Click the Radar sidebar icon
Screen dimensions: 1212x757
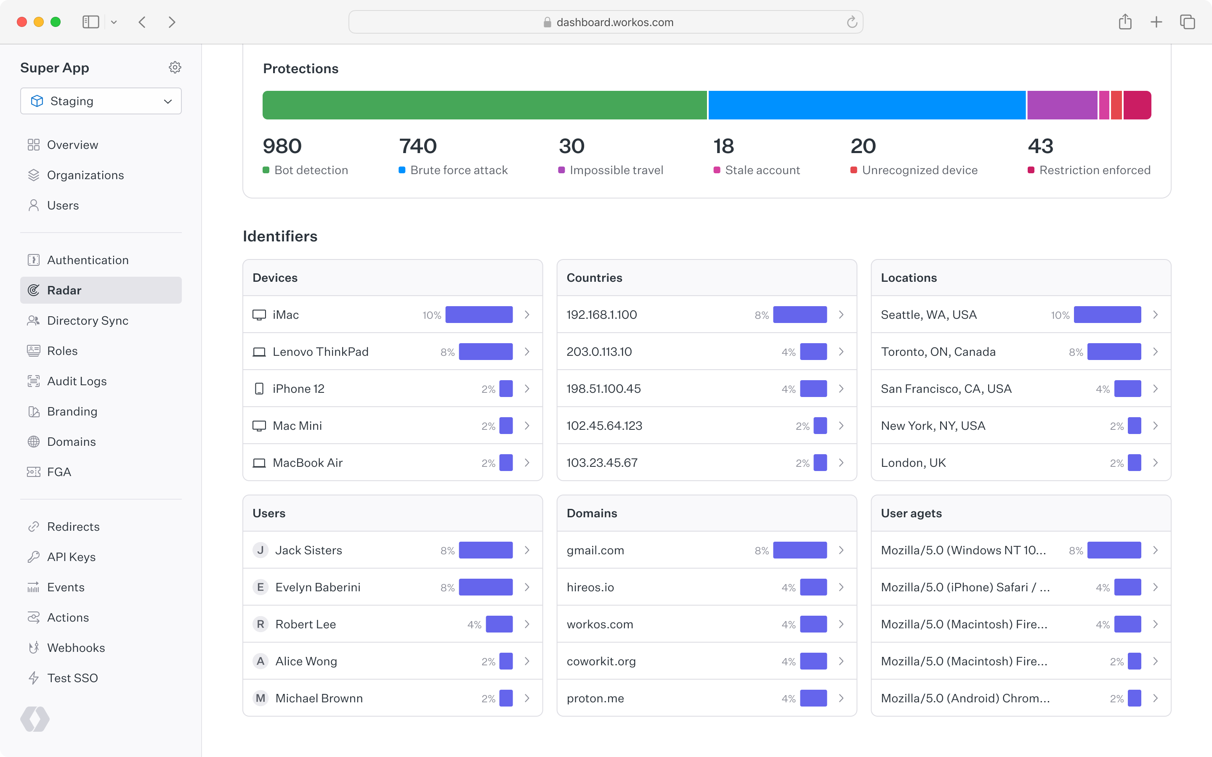34,290
